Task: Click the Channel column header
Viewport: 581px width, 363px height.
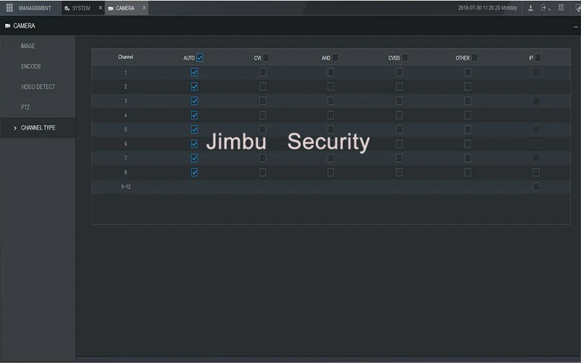Action: tap(126, 57)
